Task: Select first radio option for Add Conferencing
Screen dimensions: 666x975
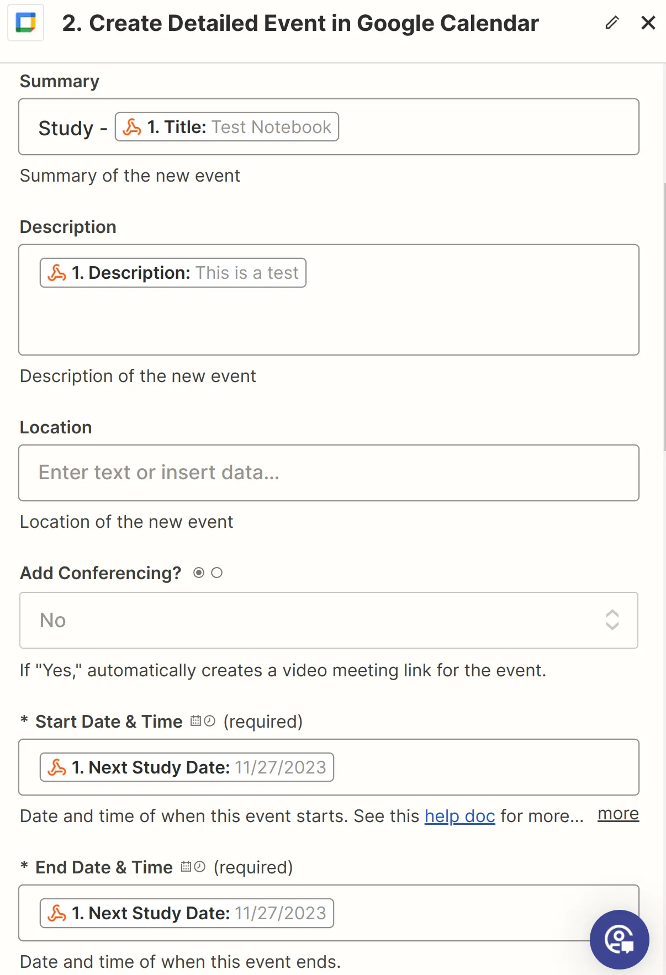Action: [x=199, y=573]
